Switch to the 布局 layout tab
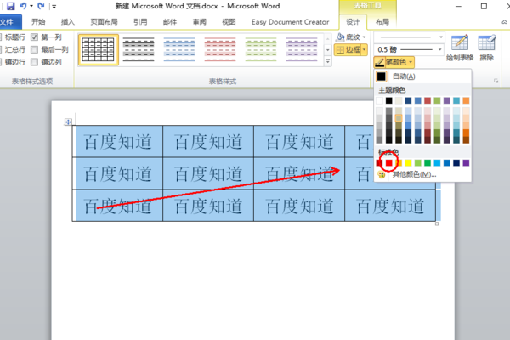The height and width of the screenshot is (340, 510). click(x=382, y=22)
